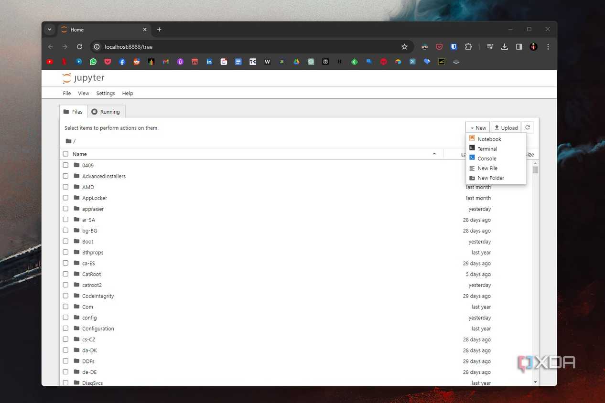Open the Chrome profile avatar

tap(534, 47)
